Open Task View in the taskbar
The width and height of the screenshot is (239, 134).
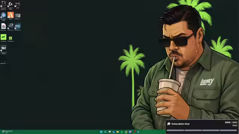coord(109,132)
